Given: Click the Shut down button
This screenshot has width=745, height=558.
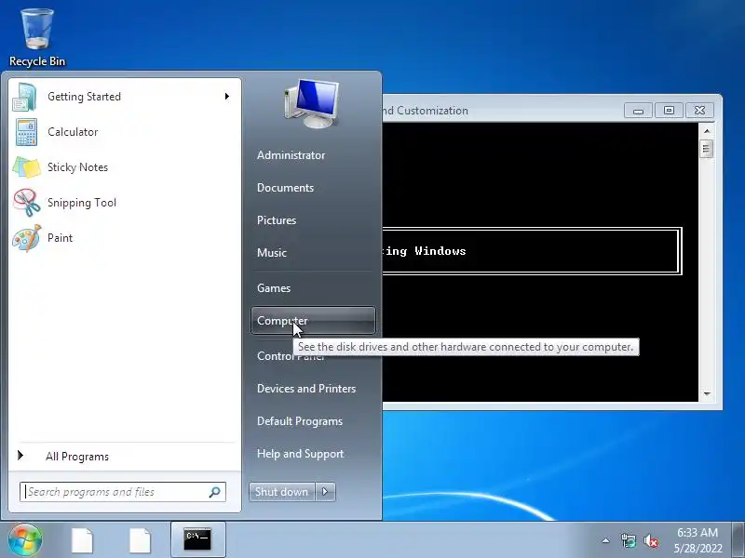Looking at the screenshot, I should pyautogui.click(x=282, y=492).
